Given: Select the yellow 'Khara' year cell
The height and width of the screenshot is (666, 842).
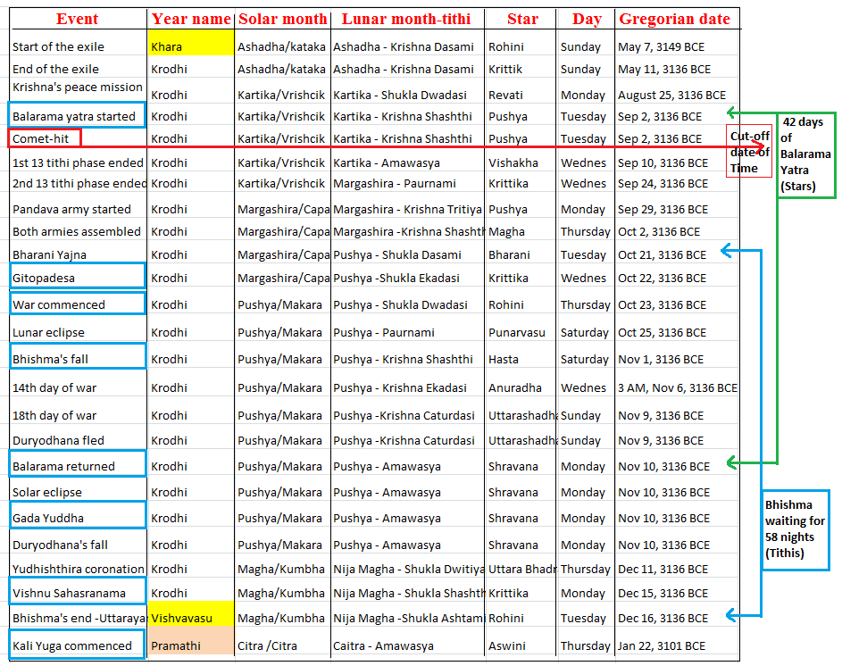Looking at the screenshot, I should tap(191, 43).
